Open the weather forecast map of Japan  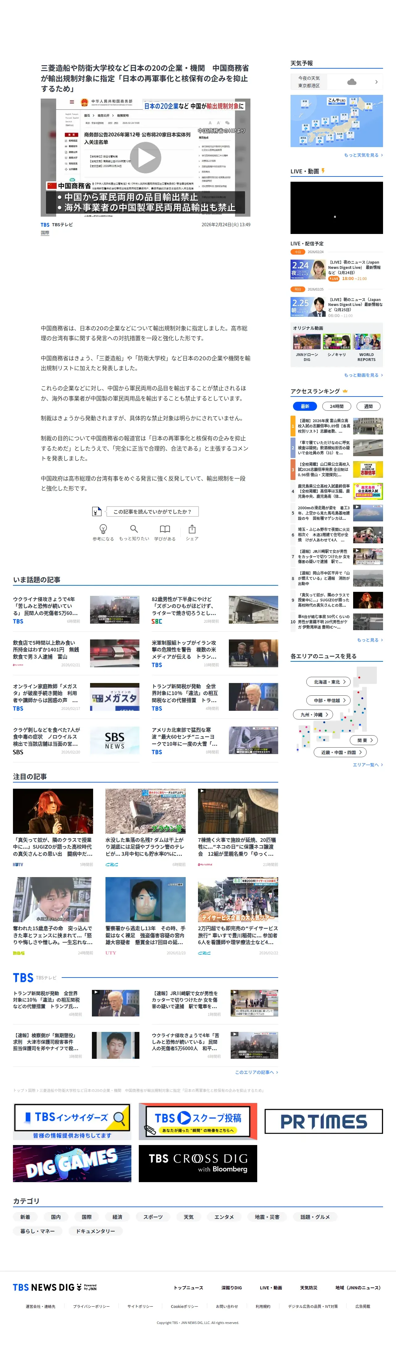(337, 121)
